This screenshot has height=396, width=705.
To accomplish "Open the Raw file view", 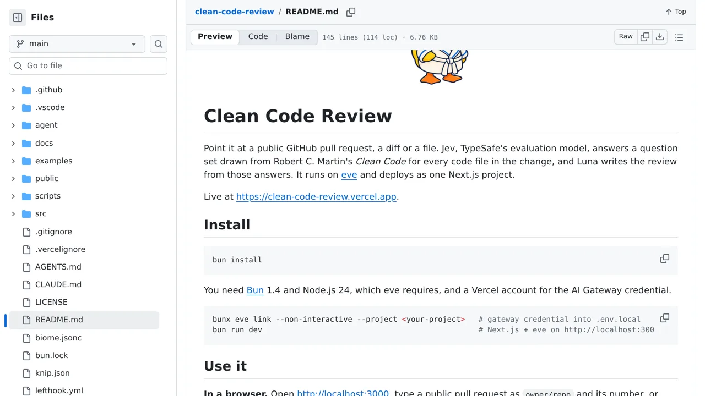I will coord(626,37).
